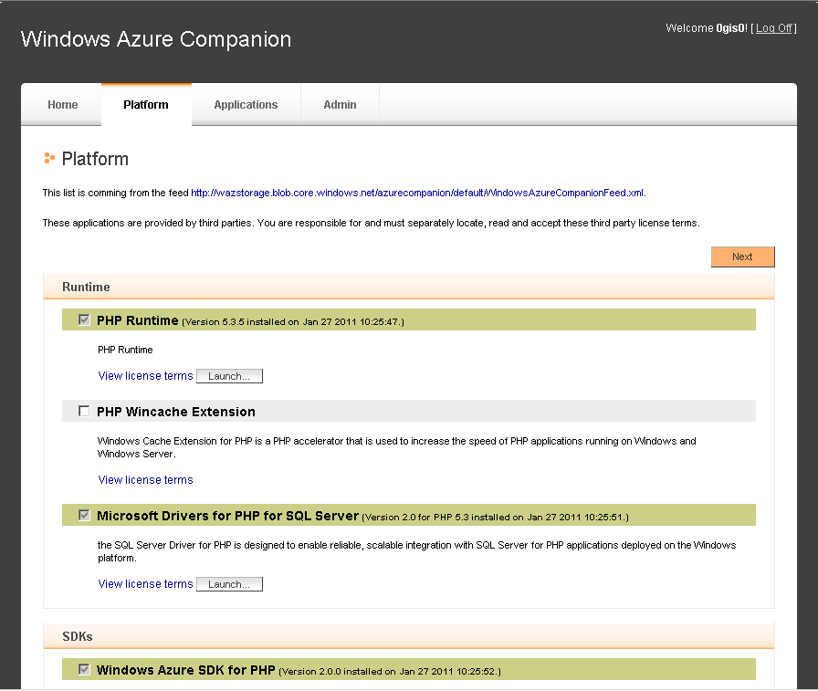Toggle the PHP Runtime checkbox
This screenshot has width=818, height=691.
(x=84, y=319)
